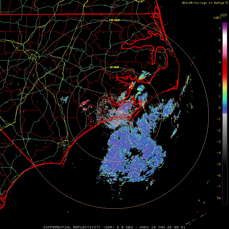Select the 2 dB scale value
Viewport: 229px width, 229px height.
[220, 85]
